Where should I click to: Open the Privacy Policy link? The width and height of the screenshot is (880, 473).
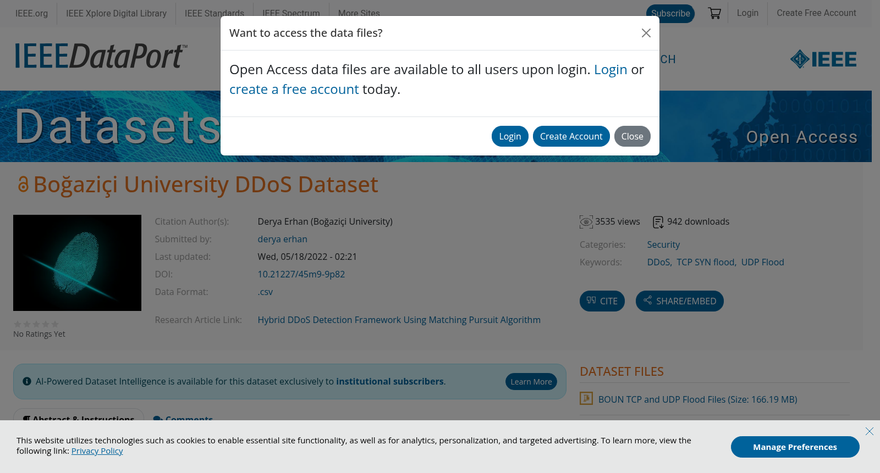[x=97, y=451]
